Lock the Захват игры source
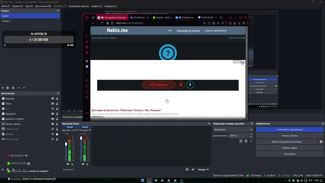The image size is (325, 183). [x=57, y=139]
